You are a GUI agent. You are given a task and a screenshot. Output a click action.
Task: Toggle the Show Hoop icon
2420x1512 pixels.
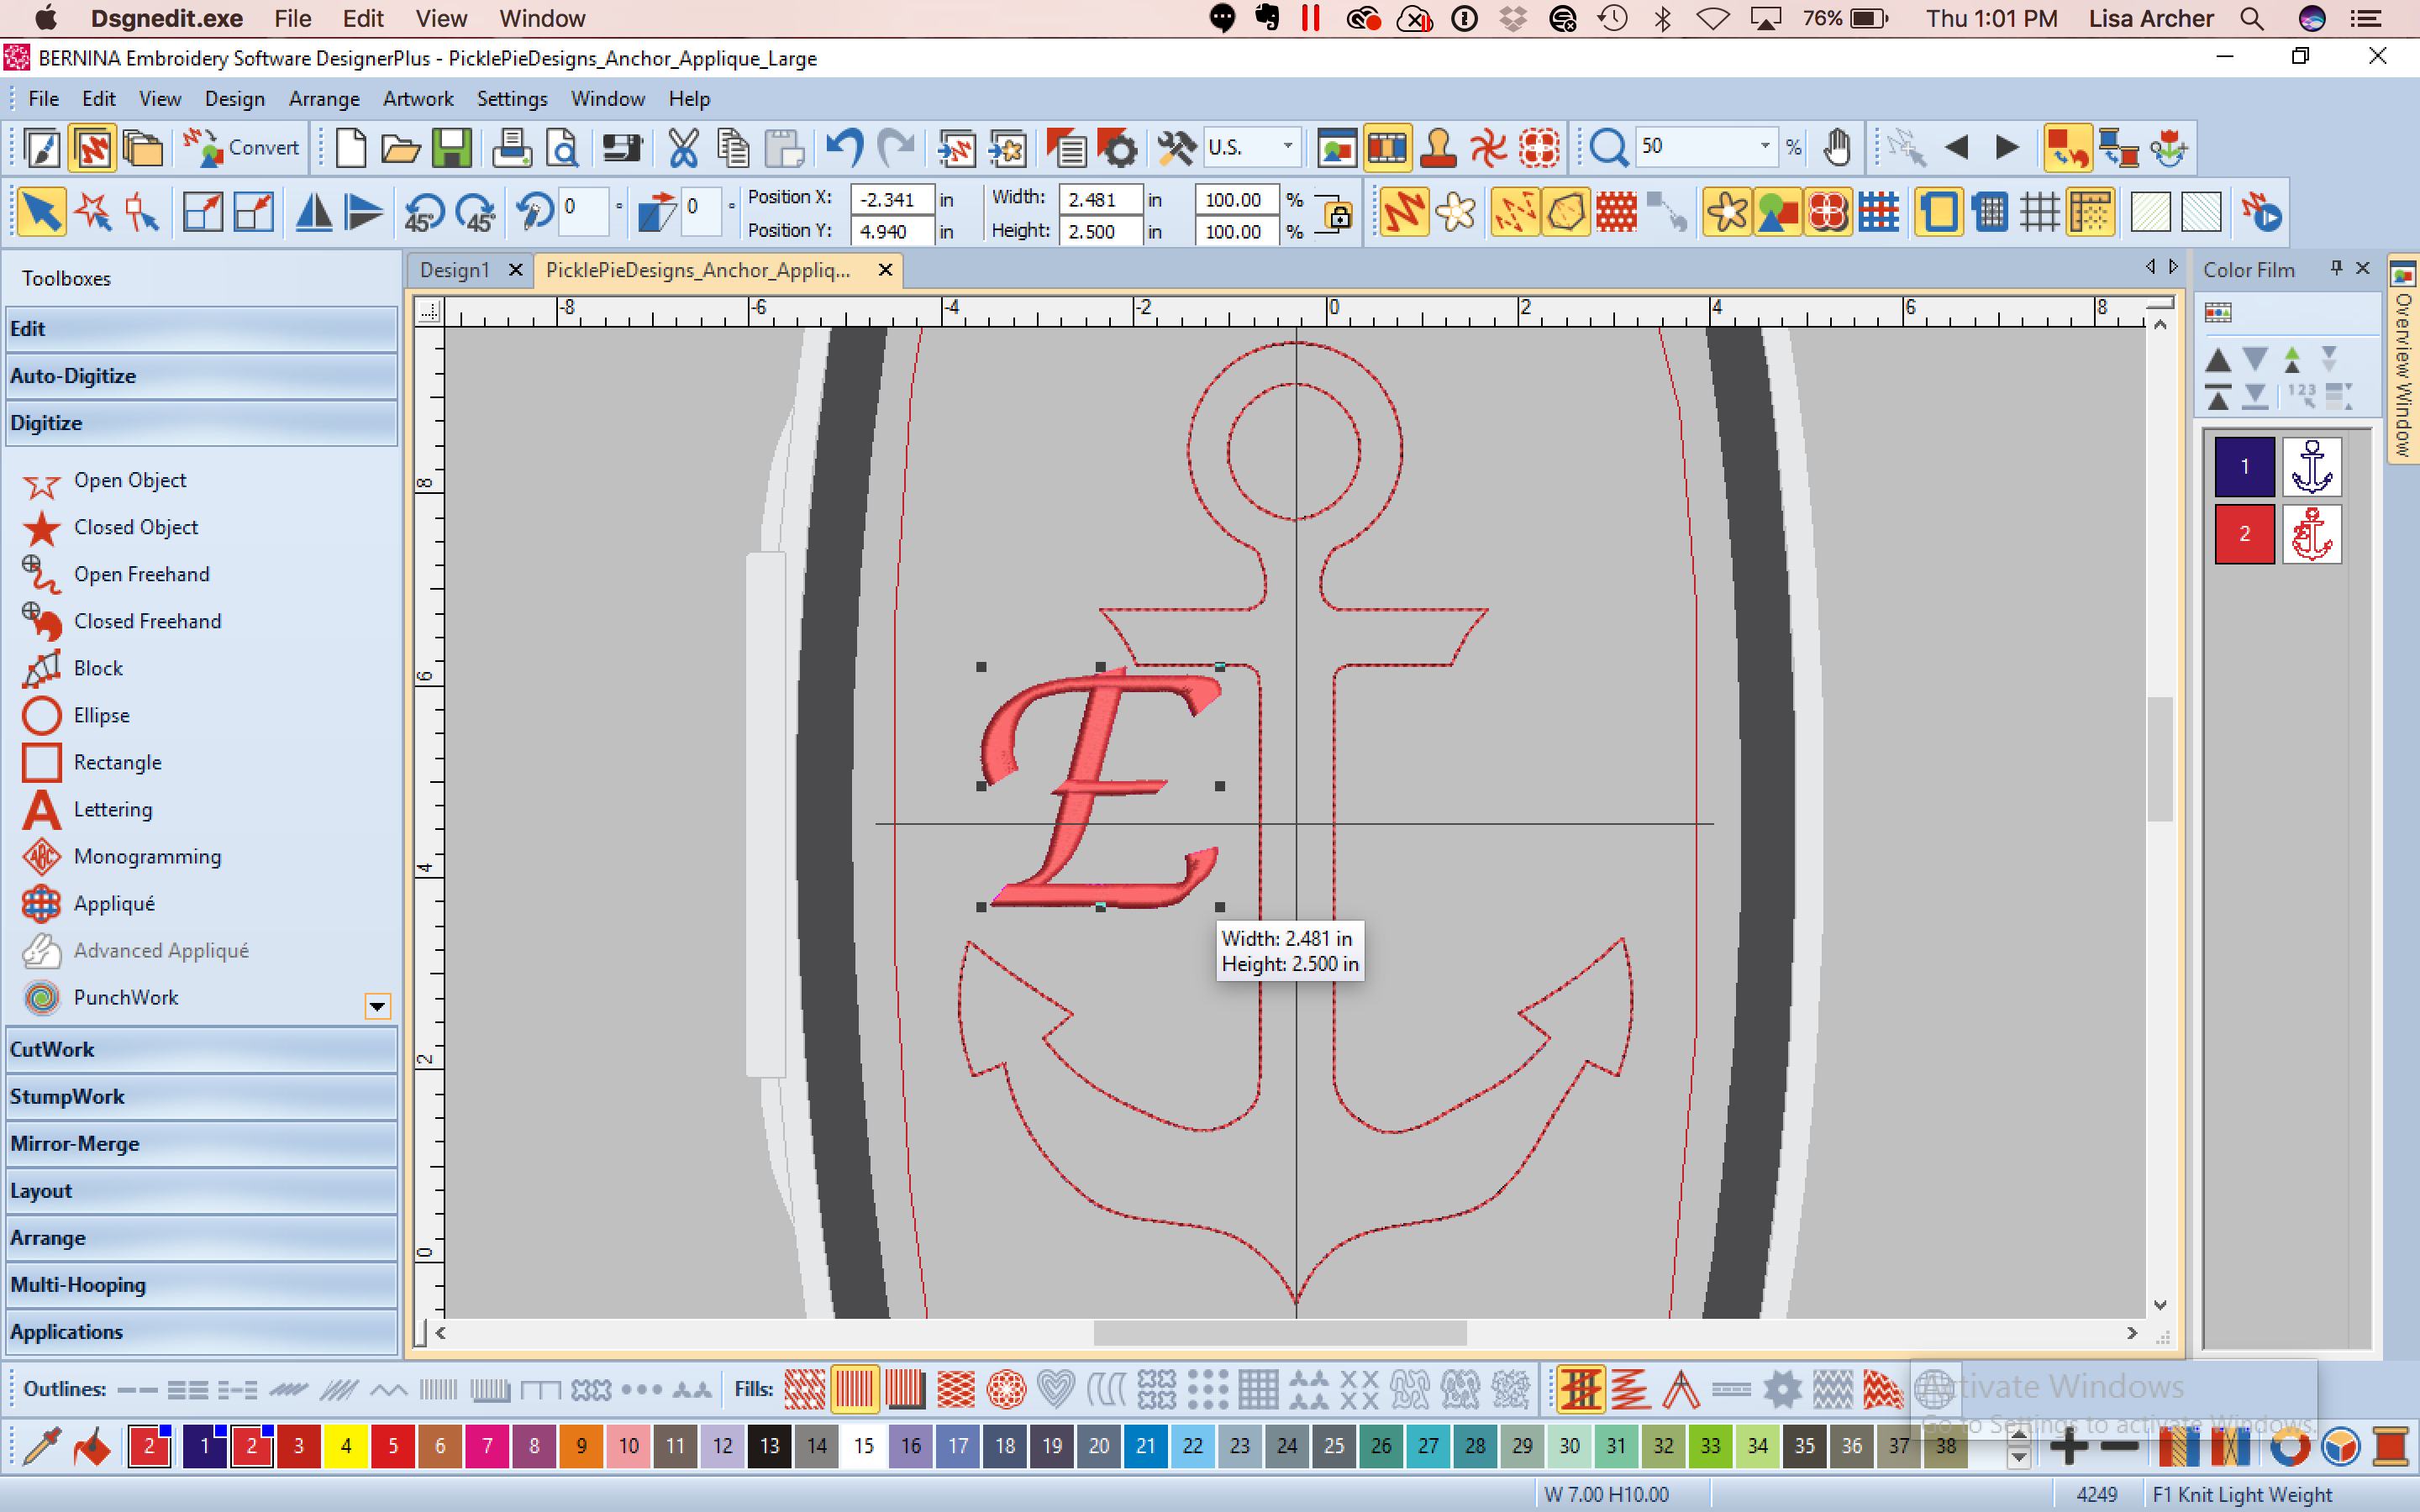(x=1938, y=212)
